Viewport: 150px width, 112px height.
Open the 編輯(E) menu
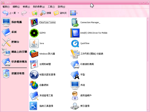pos(16,7)
